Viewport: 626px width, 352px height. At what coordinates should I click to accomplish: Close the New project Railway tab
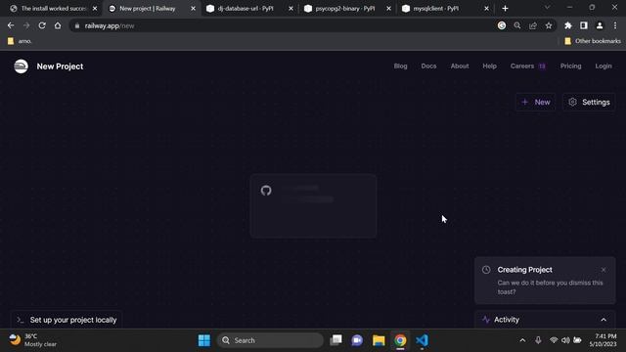coord(193,9)
